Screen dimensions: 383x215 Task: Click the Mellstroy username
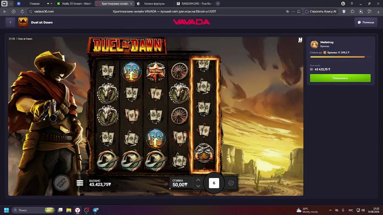327,42
